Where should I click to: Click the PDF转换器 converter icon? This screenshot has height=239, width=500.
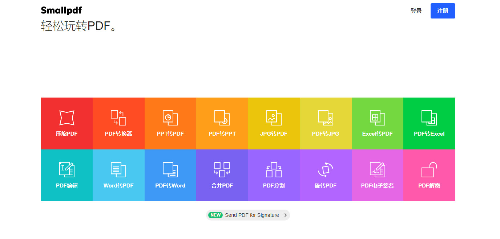click(x=118, y=118)
